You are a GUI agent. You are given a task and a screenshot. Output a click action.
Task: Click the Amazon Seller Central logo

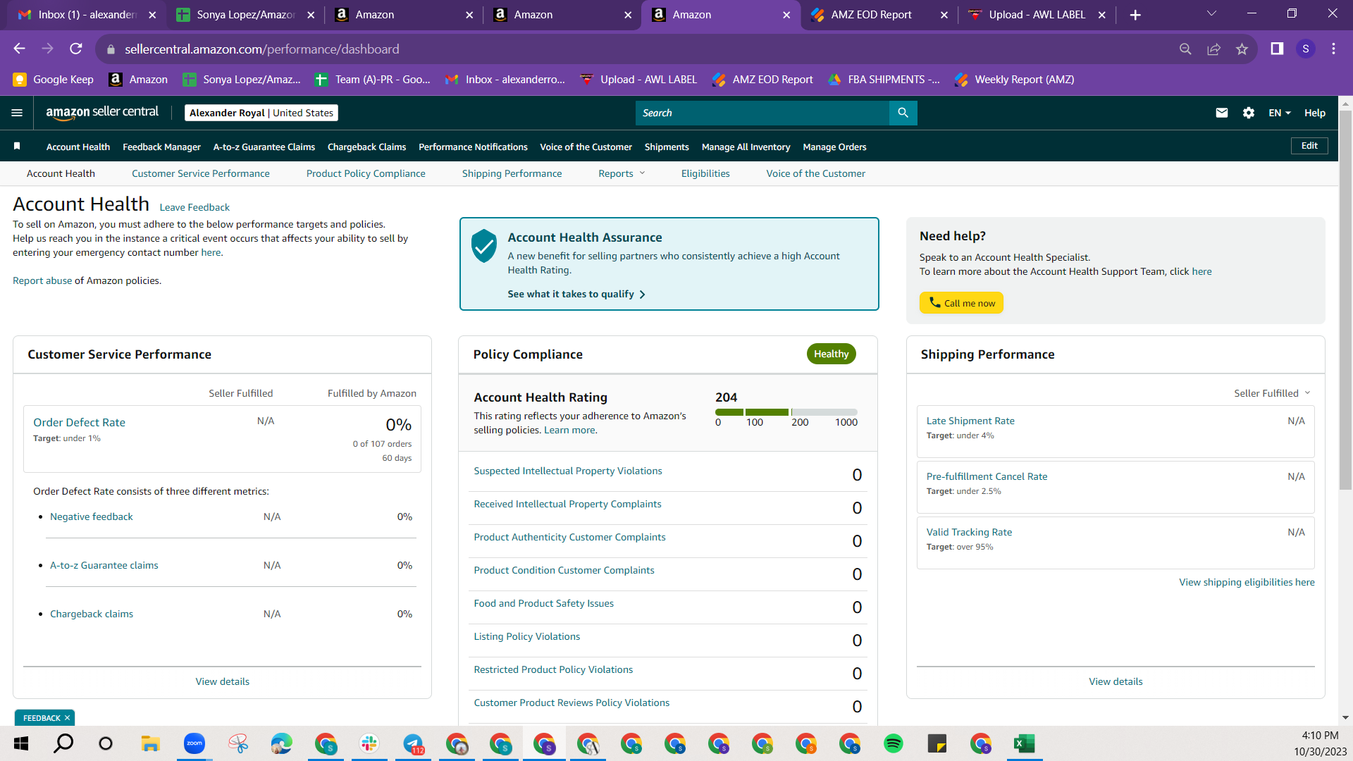[102, 113]
